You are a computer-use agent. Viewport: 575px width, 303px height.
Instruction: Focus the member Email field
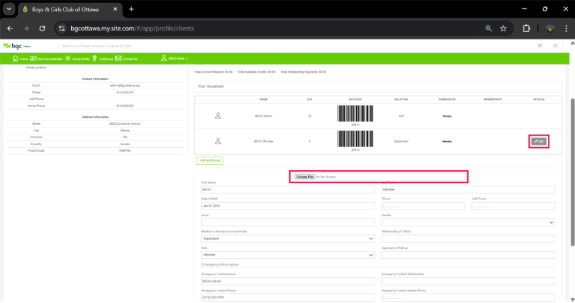click(288, 222)
